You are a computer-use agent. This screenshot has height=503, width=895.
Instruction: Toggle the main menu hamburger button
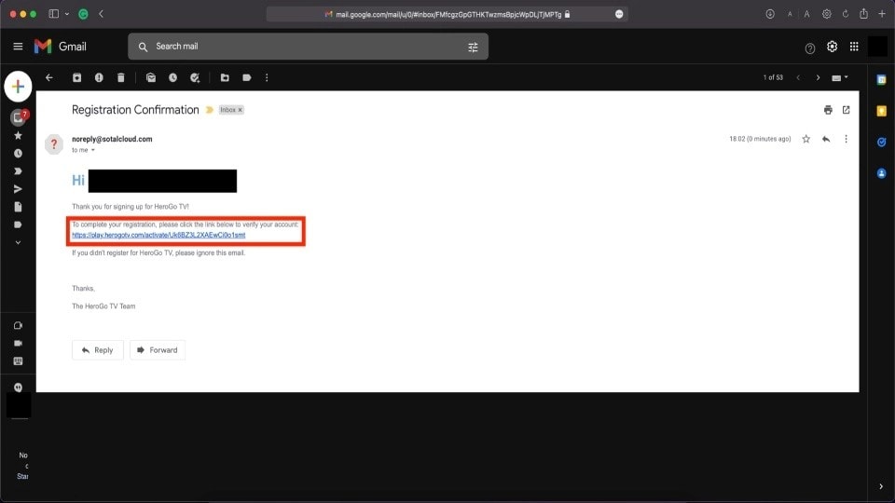(x=18, y=47)
